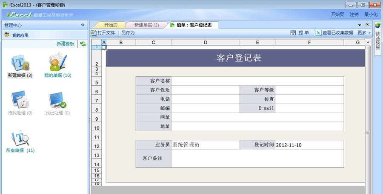Image resolution: width=383 pixels, height=194 pixels.
Task: Click the 打开文件 Excel icon
Action: (x=93, y=32)
